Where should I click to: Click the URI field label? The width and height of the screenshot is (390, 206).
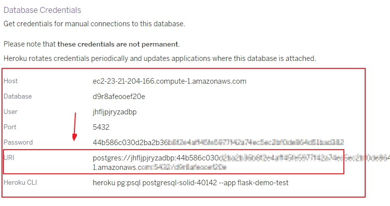tap(9, 158)
